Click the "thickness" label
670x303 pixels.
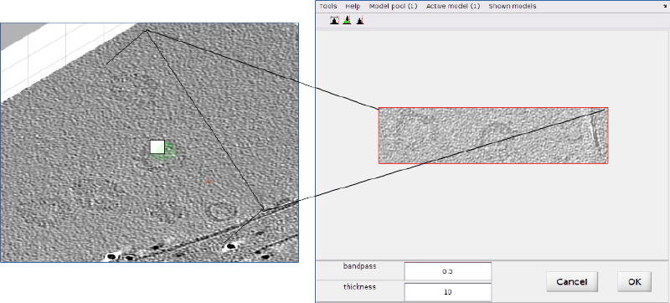click(359, 287)
